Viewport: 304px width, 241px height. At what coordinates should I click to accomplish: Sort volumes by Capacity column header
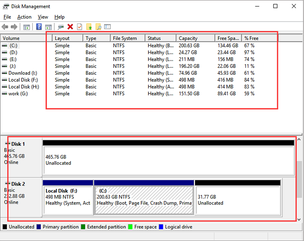188,38
